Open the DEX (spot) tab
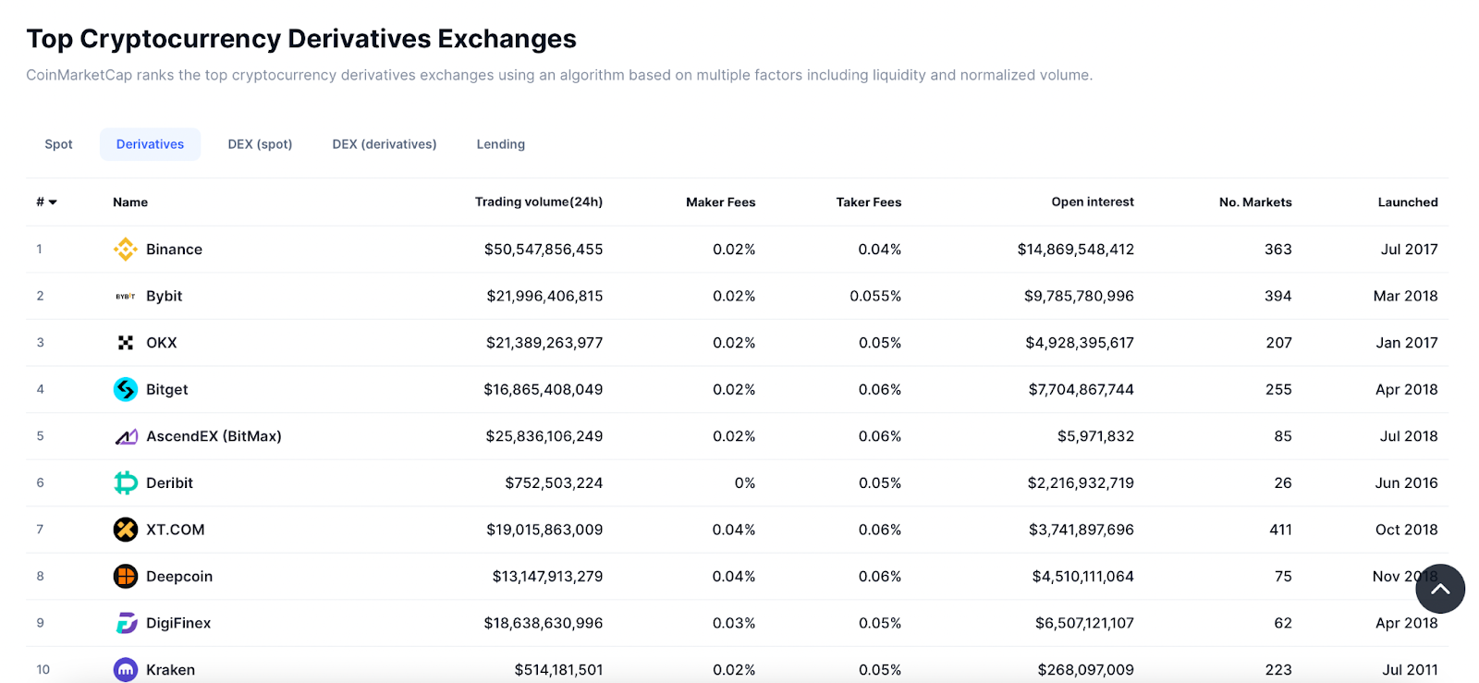The image size is (1479, 683). 260,144
